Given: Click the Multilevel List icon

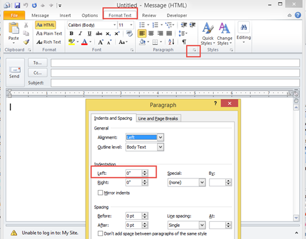Looking at the screenshot, I should point(169,25).
